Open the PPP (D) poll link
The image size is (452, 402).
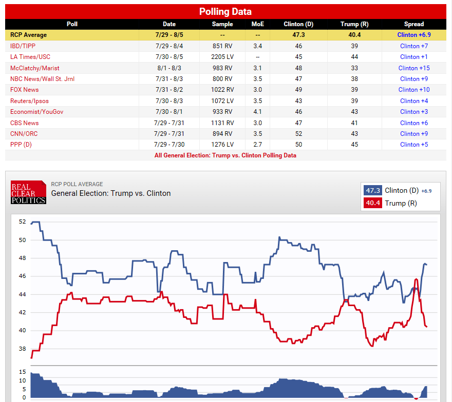pos(21,145)
